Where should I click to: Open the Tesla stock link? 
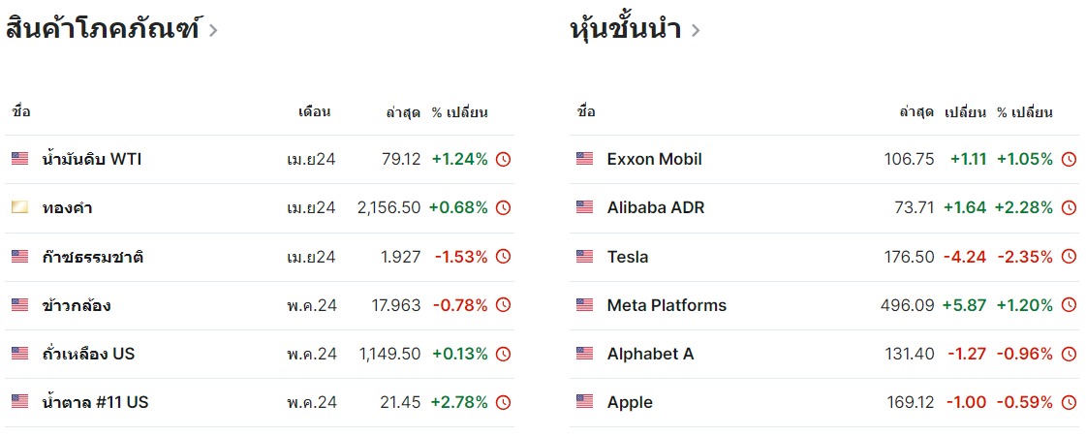coord(627,257)
